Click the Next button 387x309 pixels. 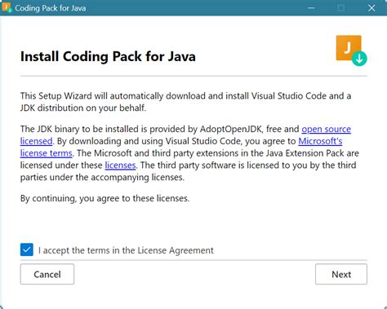(x=341, y=274)
